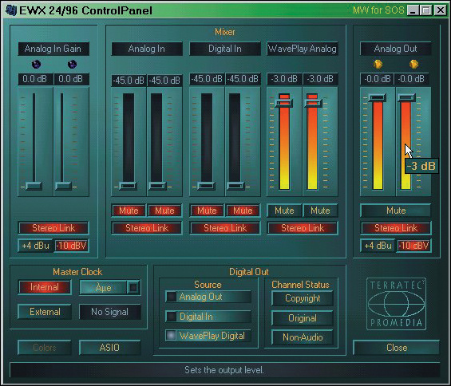Toggle the Non-Audio channel status
The height and width of the screenshot is (386, 451).
click(303, 337)
